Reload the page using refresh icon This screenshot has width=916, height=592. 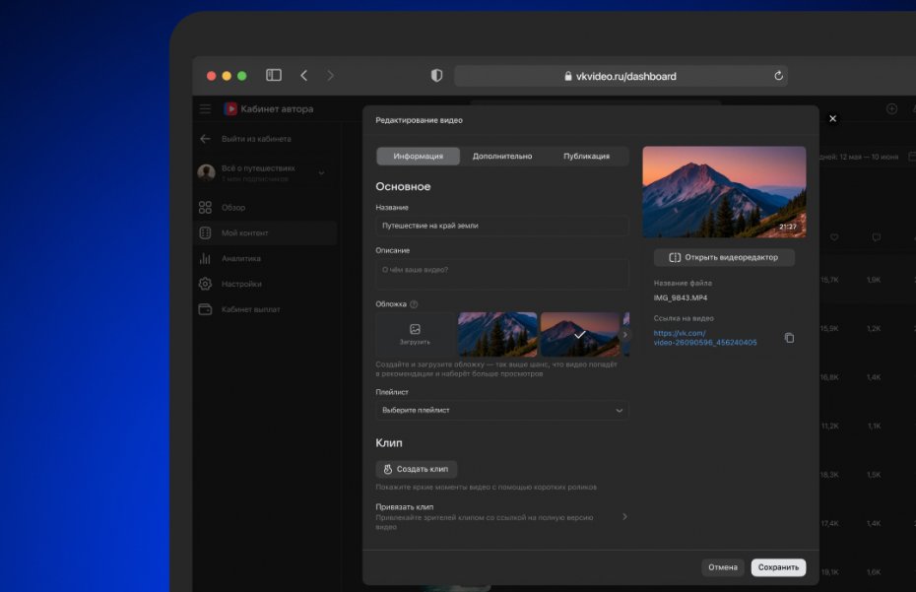pyautogui.click(x=778, y=76)
